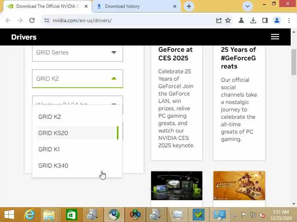Click the page vertical scrollbar thumb
Screen dimensions: 297x222
(x=294, y=62)
